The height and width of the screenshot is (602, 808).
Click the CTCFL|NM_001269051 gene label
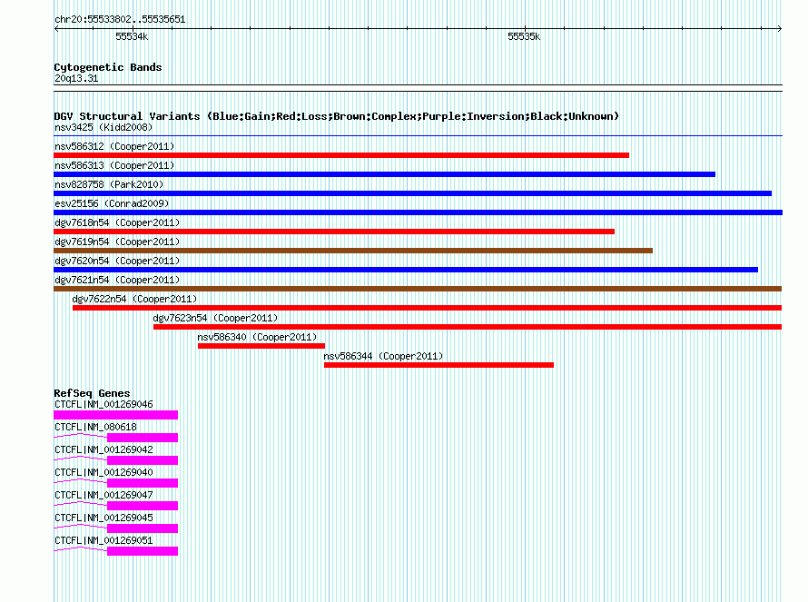pos(103,540)
